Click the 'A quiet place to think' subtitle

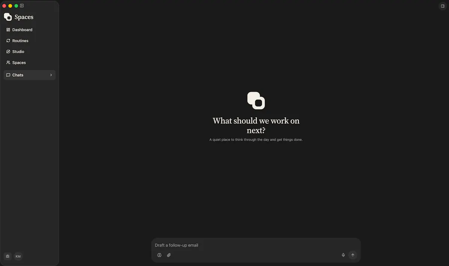click(256, 140)
